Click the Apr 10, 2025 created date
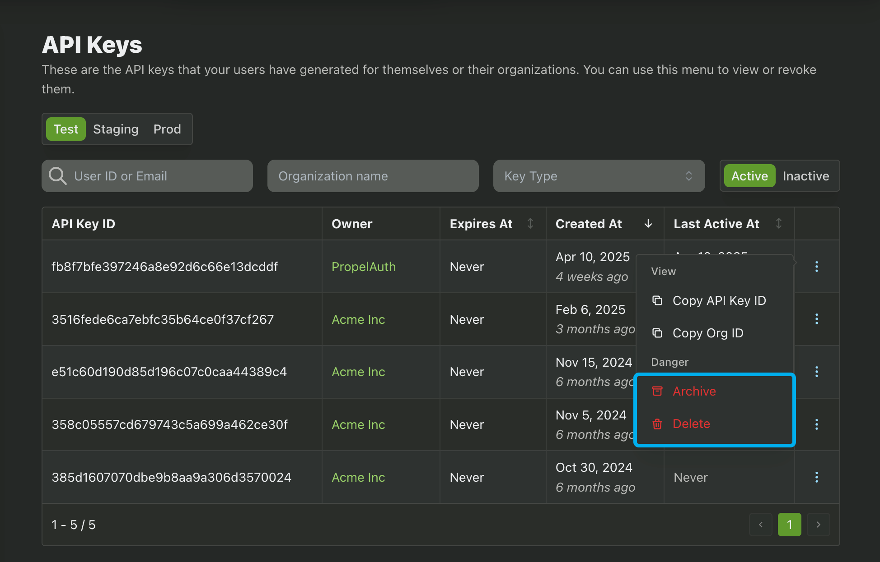Viewport: 880px width, 562px height. click(593, 257)
